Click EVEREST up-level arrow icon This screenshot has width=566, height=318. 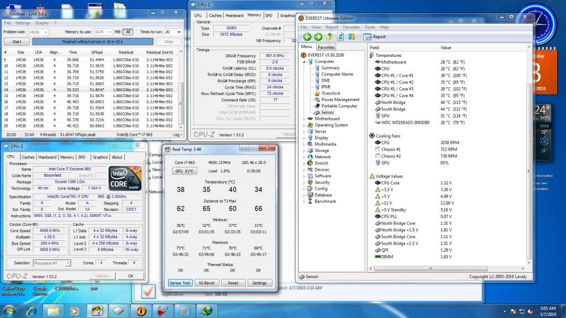point(329,37)
